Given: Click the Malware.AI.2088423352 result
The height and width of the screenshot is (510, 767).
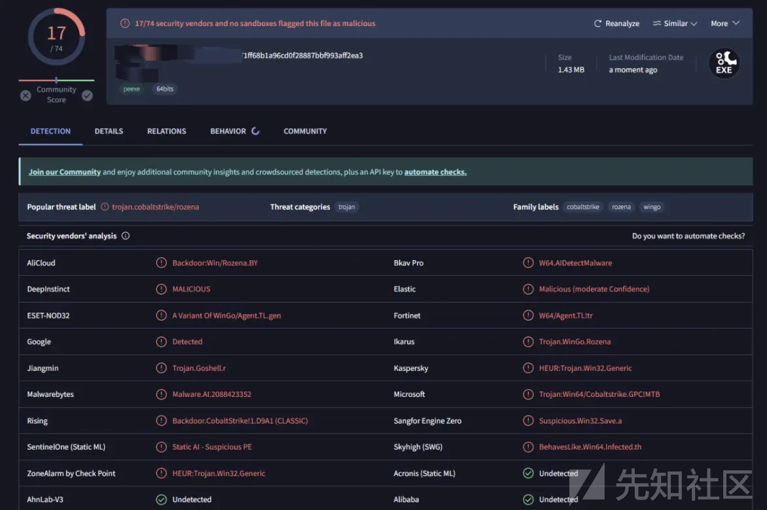Looking at the screenshot, I should point(212,394).
